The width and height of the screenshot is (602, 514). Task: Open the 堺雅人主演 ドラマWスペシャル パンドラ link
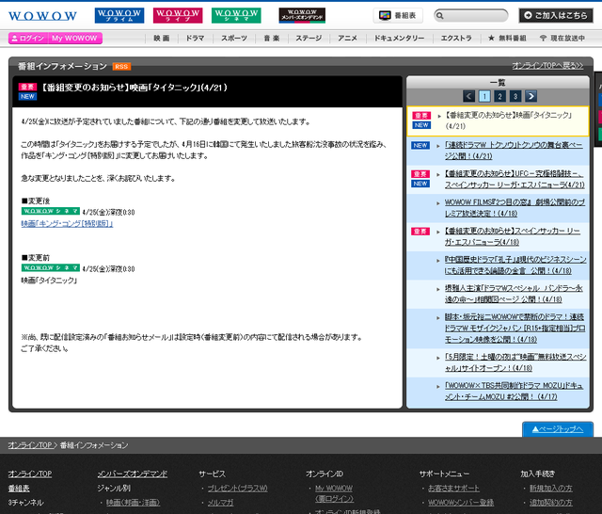(x=514, y=294)
